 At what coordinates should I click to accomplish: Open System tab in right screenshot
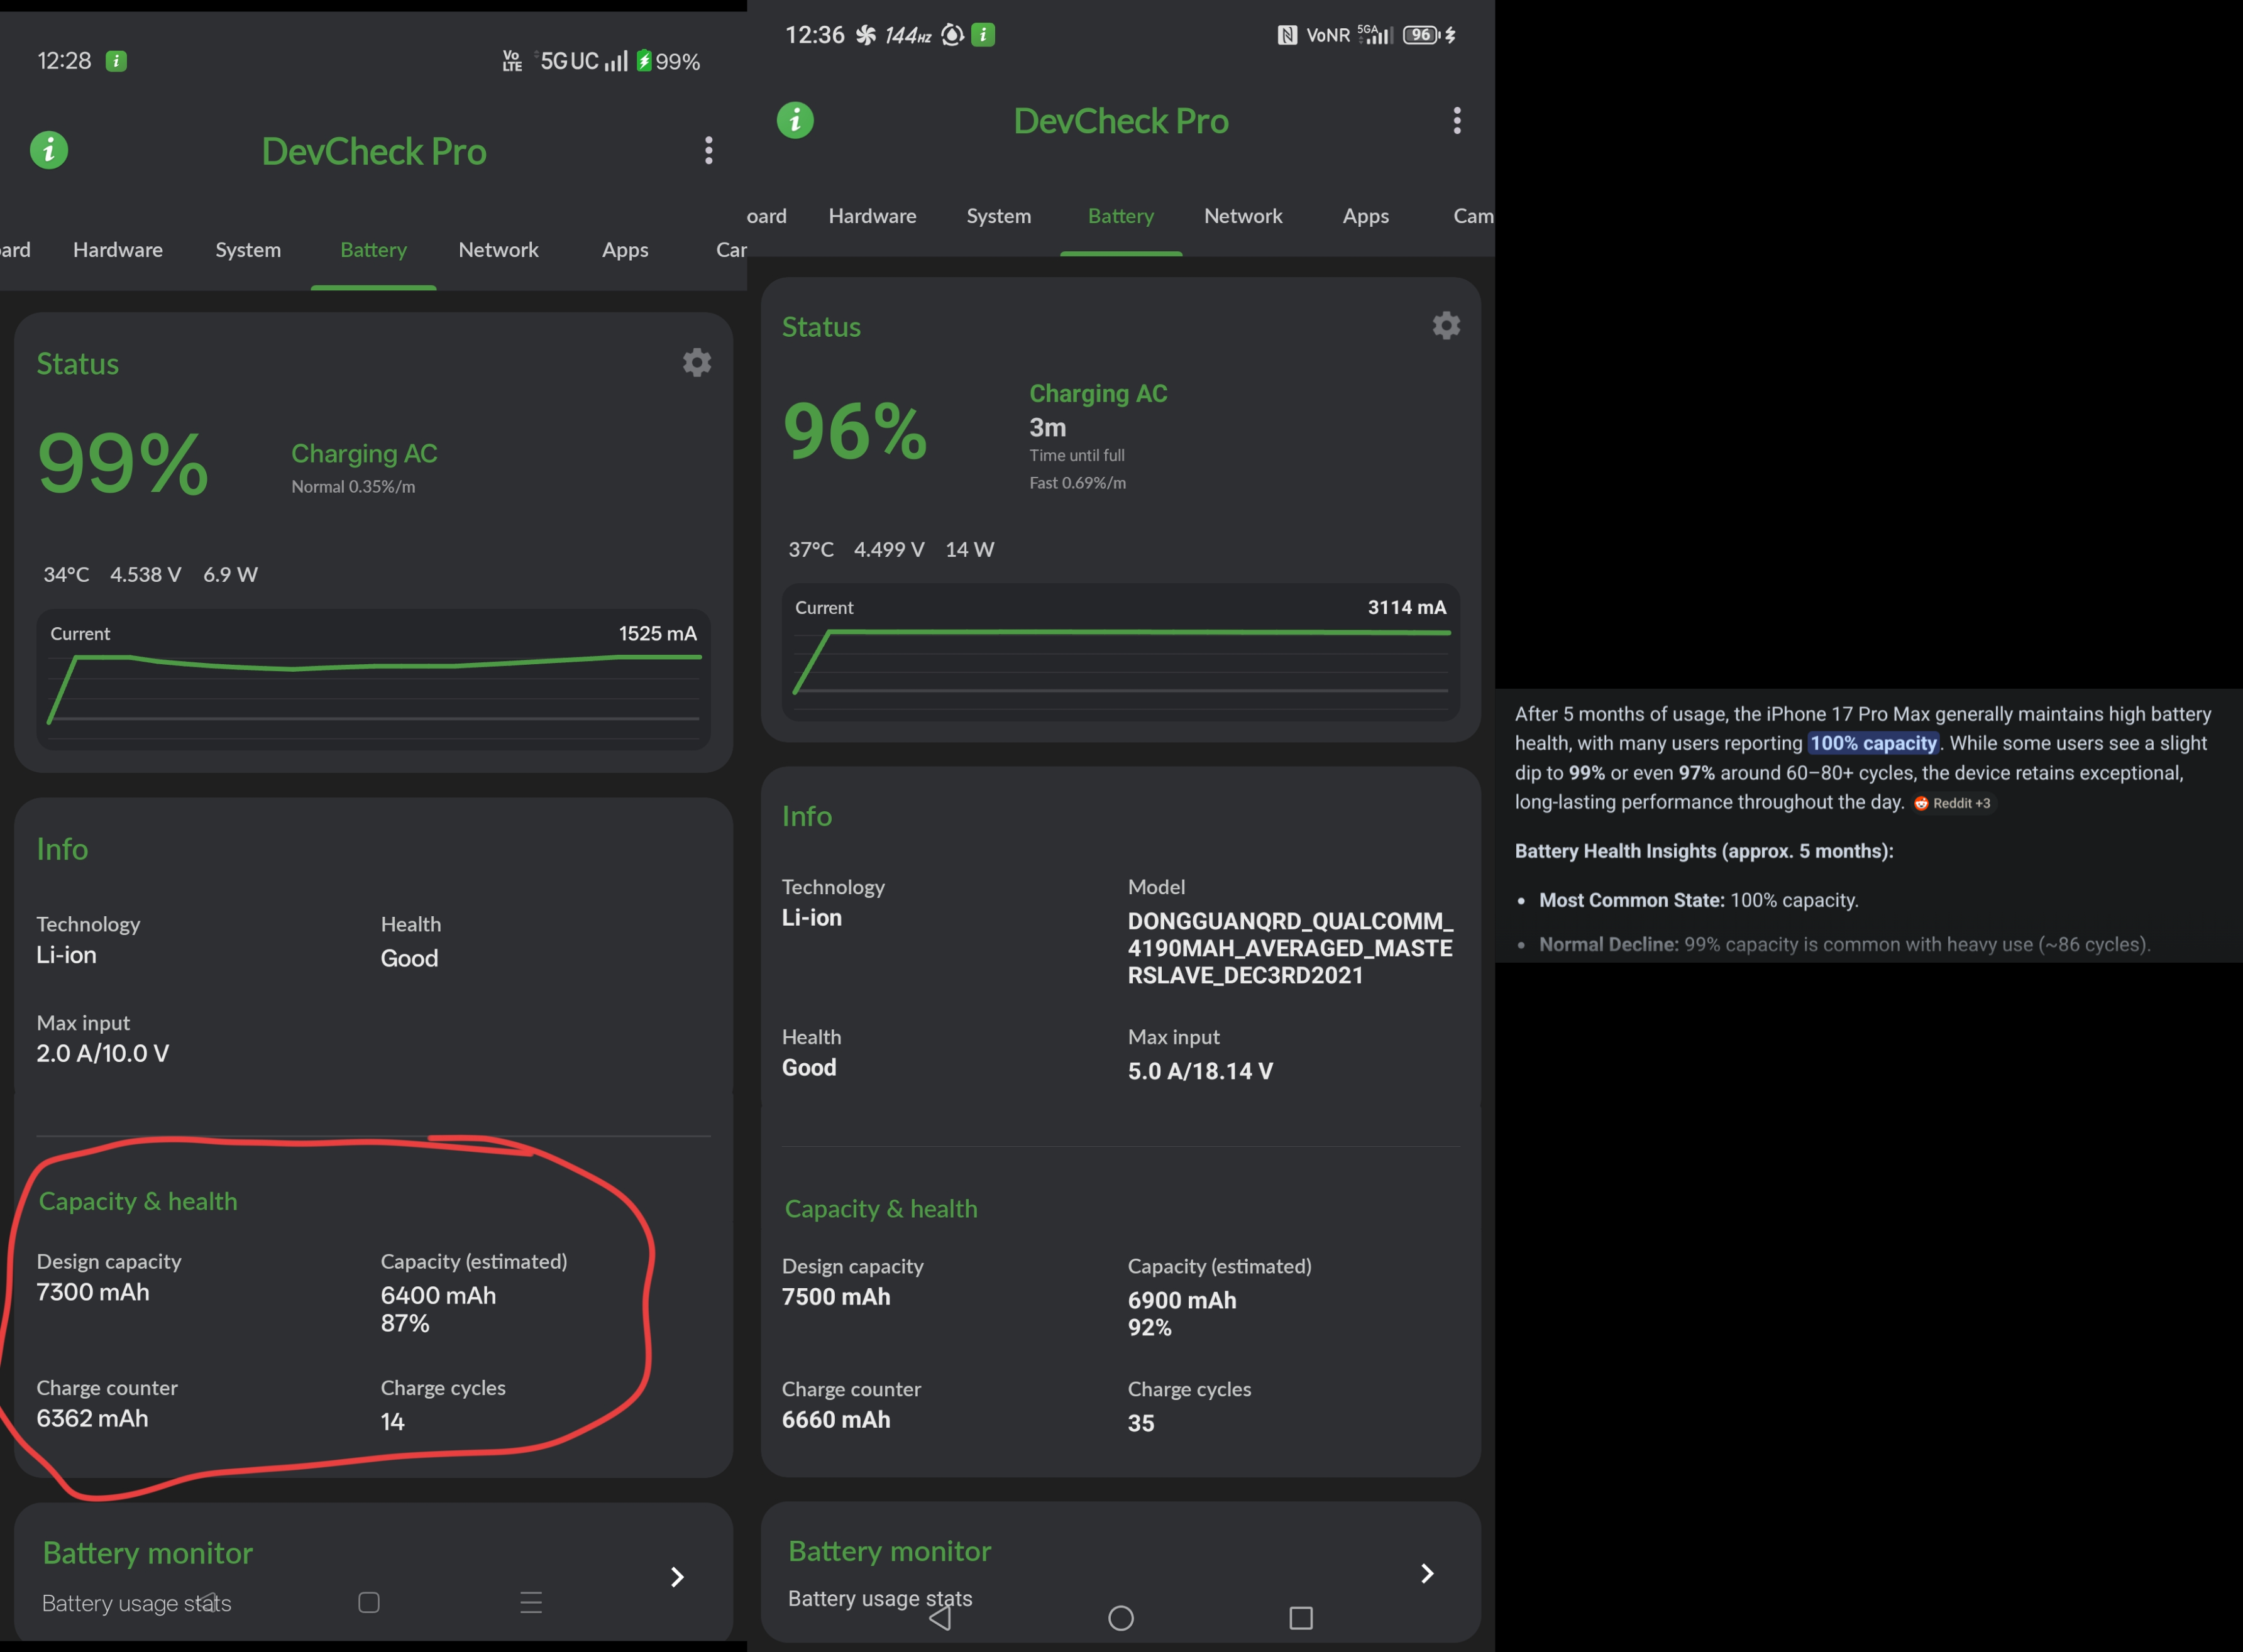tap(998, 216)
